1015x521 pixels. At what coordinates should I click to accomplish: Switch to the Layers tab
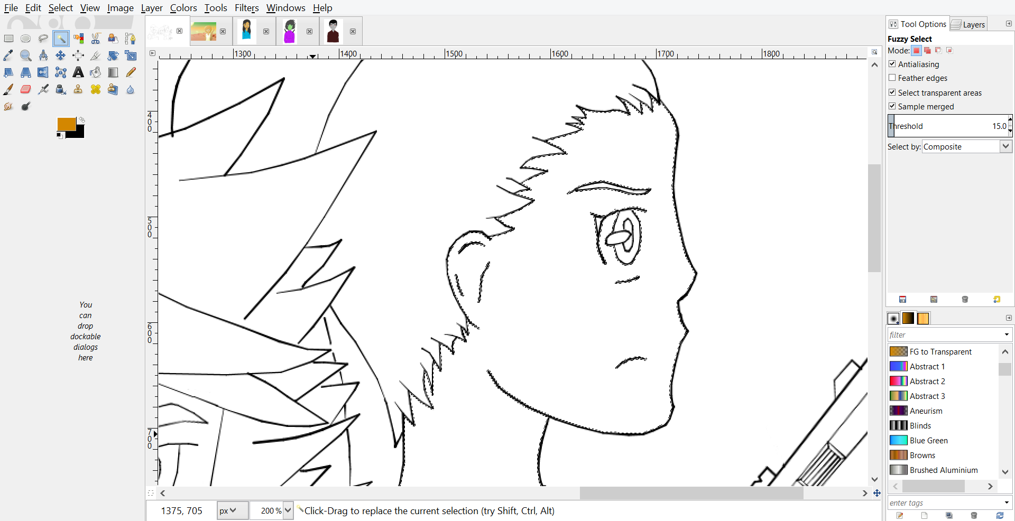(x=968, y=24)
